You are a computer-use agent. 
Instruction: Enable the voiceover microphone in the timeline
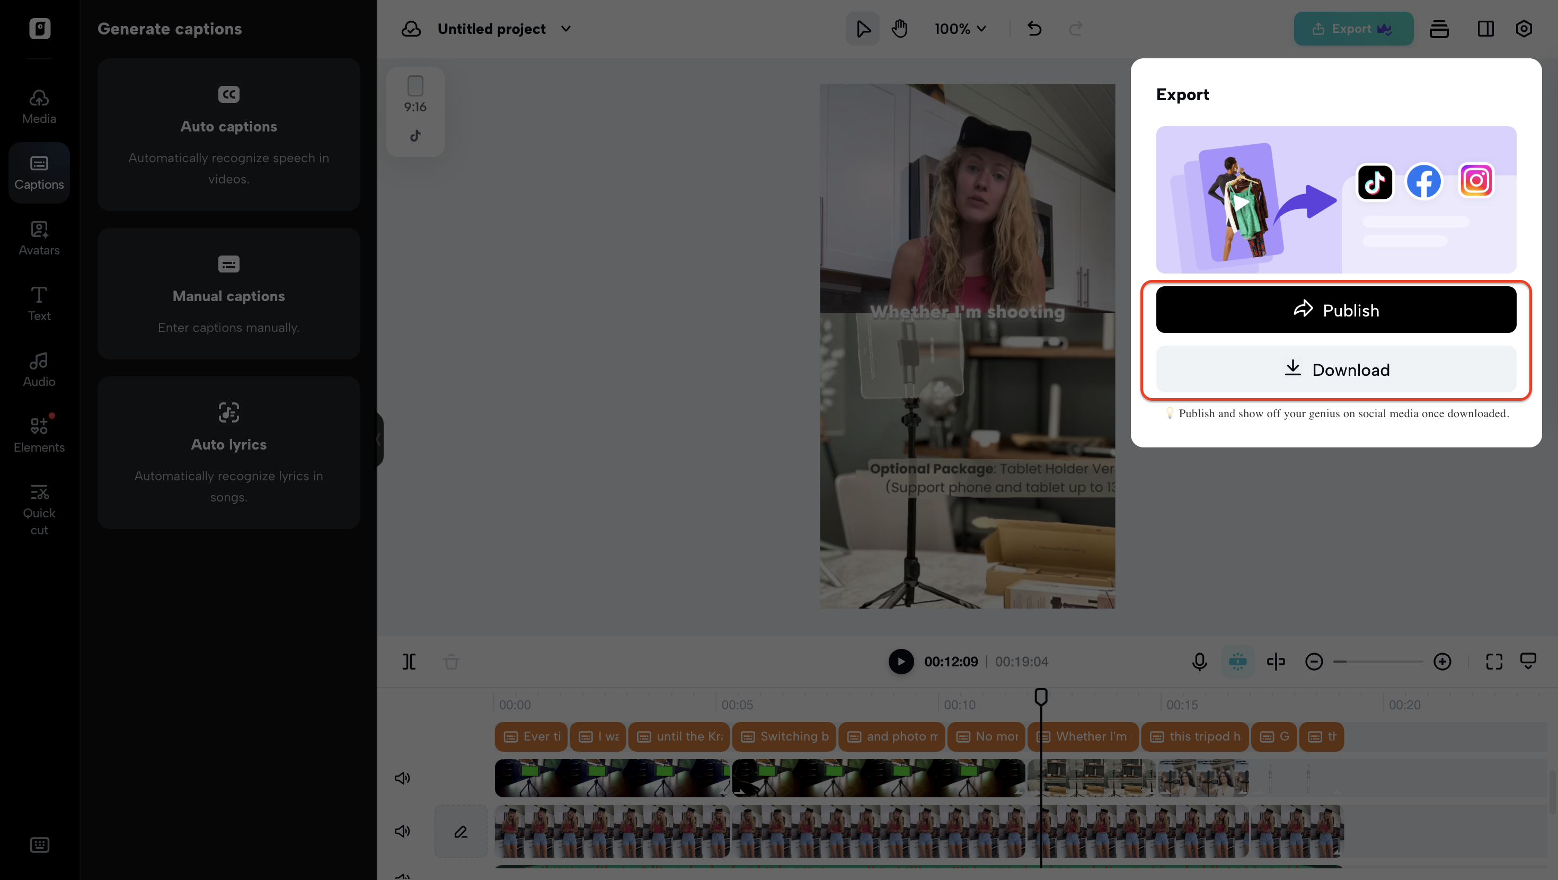coord(1199,662)
